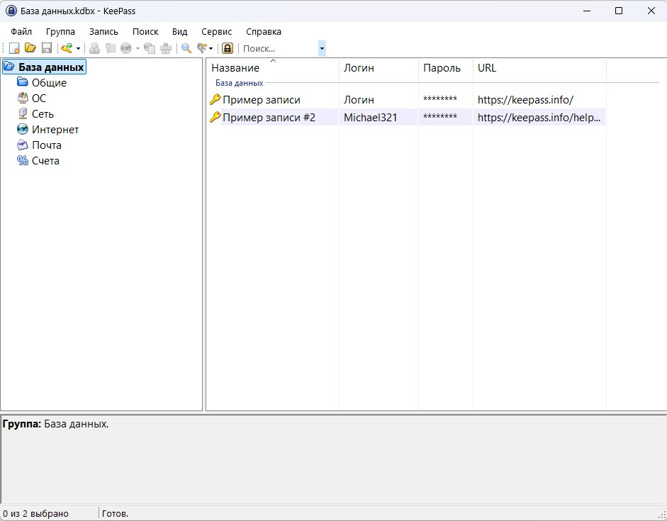Screen dimensions: 667x521
Task: Click the Open URL globe icon
Action: [x=126, y=48]
